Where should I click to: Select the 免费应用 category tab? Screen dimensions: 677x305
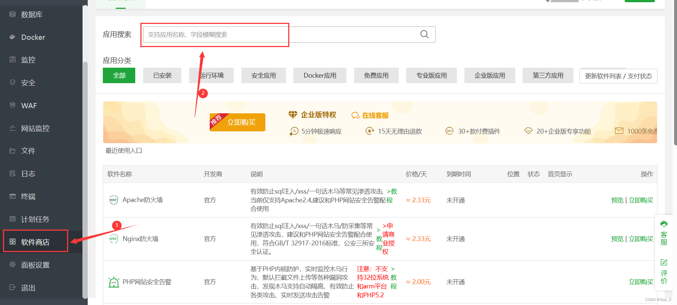376,75
